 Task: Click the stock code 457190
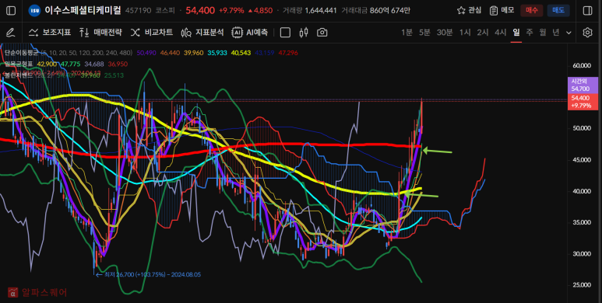[138, 11]
